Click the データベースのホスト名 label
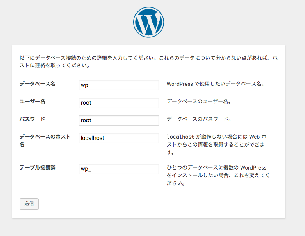Screen dimensions: 305x236 [x=45, y=141]
